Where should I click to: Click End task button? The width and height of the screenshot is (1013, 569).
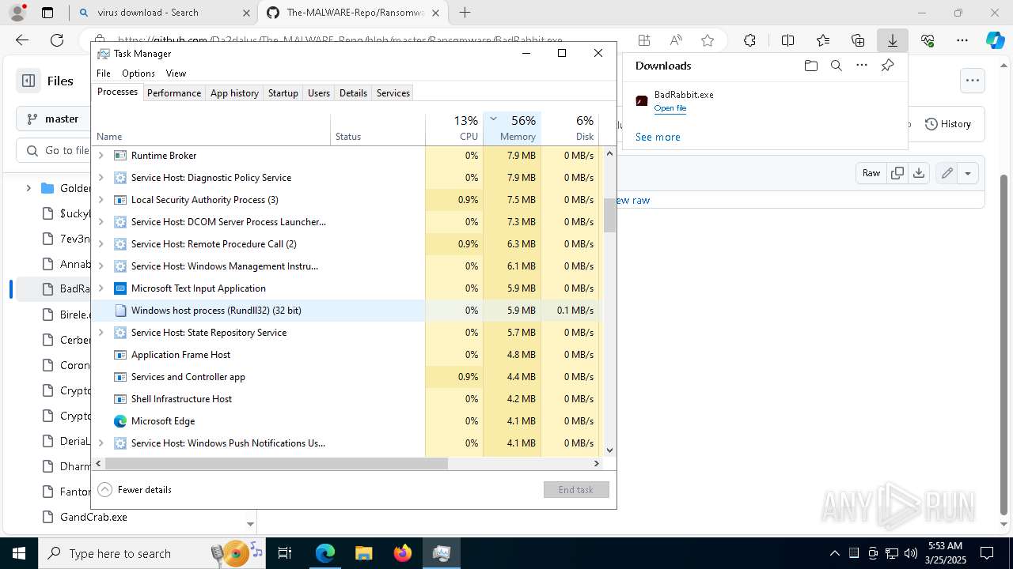[x=576, y=490]
